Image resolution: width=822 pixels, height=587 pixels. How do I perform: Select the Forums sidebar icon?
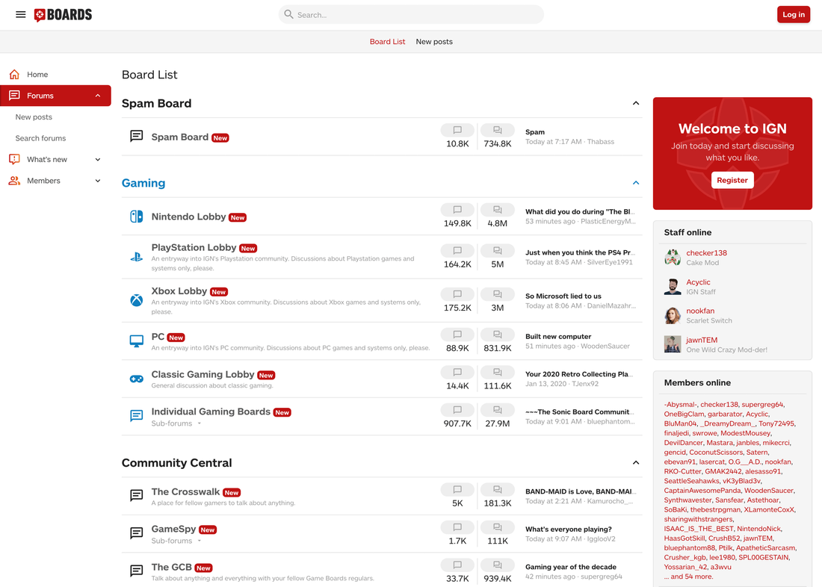13,96
